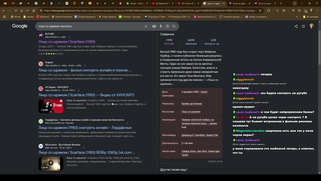Viewport: 321px width, 181px height.
Task: Open the browser downloads button
Action: click(305, 11)
